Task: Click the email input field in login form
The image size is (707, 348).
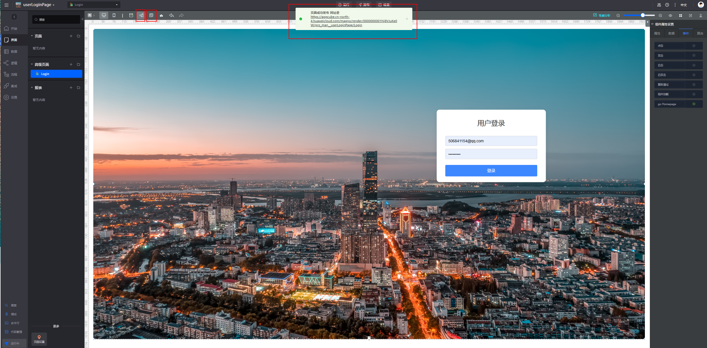Action: click(491, 141)
